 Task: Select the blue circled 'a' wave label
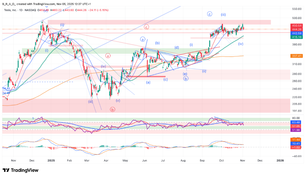(x=143, y=39)
